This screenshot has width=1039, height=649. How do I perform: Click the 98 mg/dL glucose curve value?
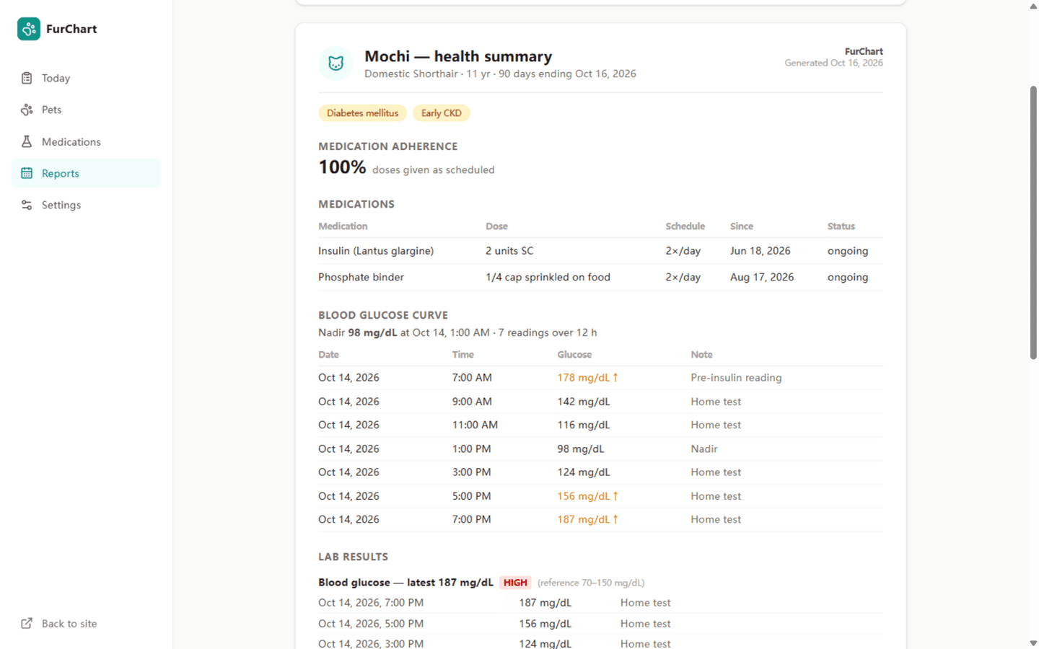[x=580, y=449]
